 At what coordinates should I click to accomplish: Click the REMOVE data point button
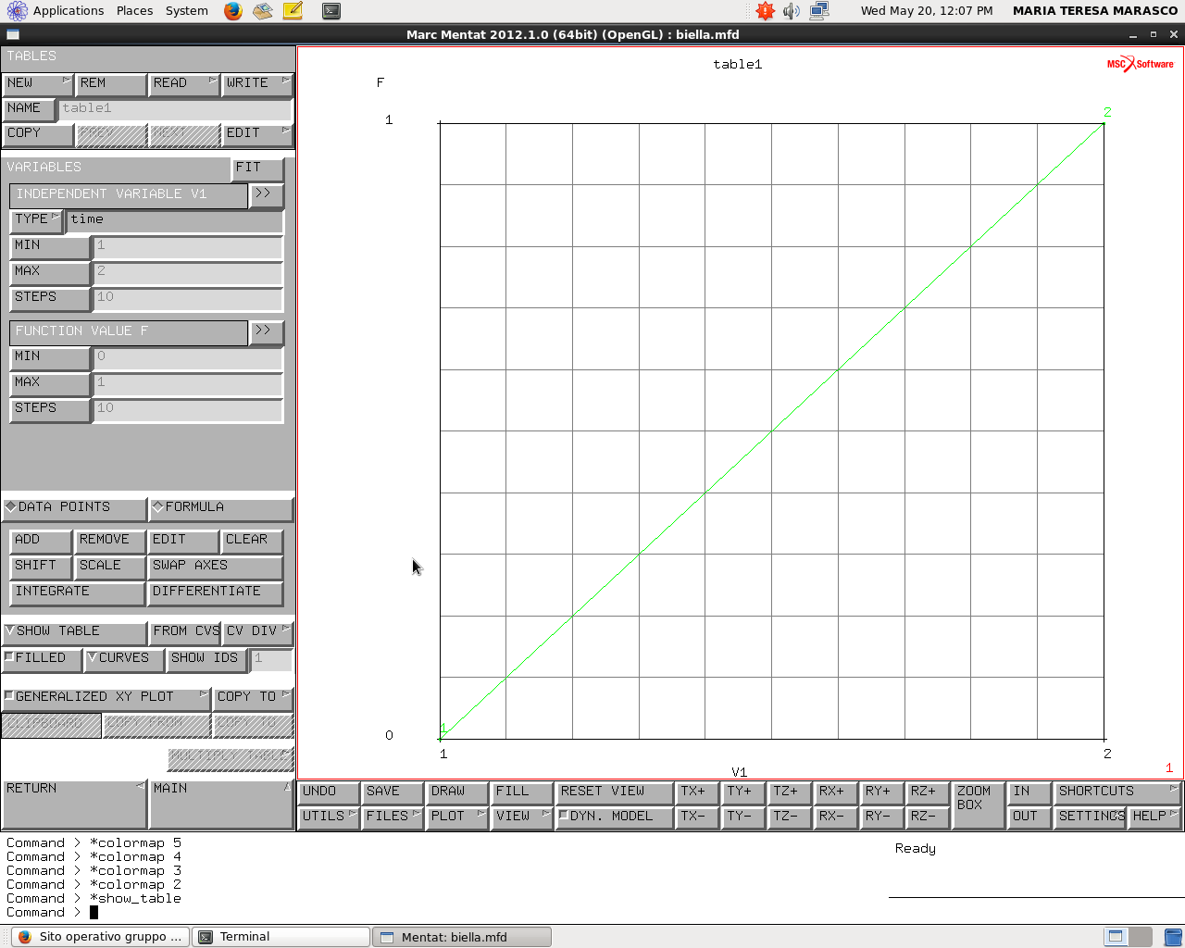109,541
